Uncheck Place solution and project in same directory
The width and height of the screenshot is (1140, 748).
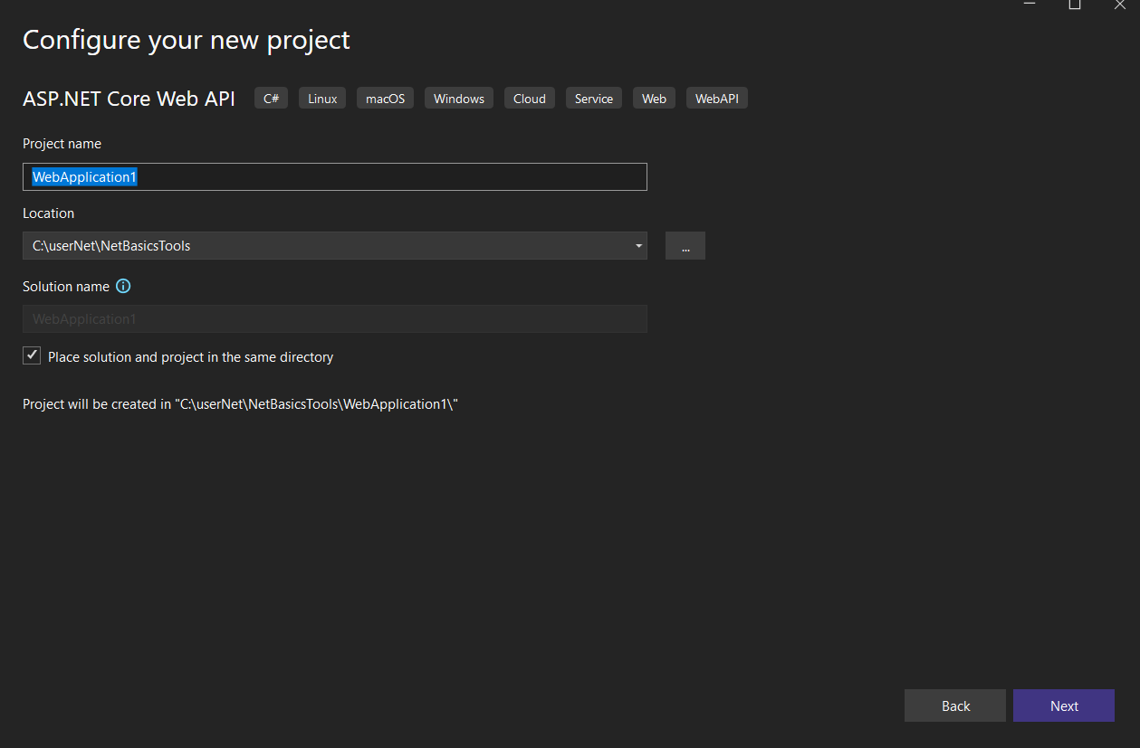[x=32, y=356]
